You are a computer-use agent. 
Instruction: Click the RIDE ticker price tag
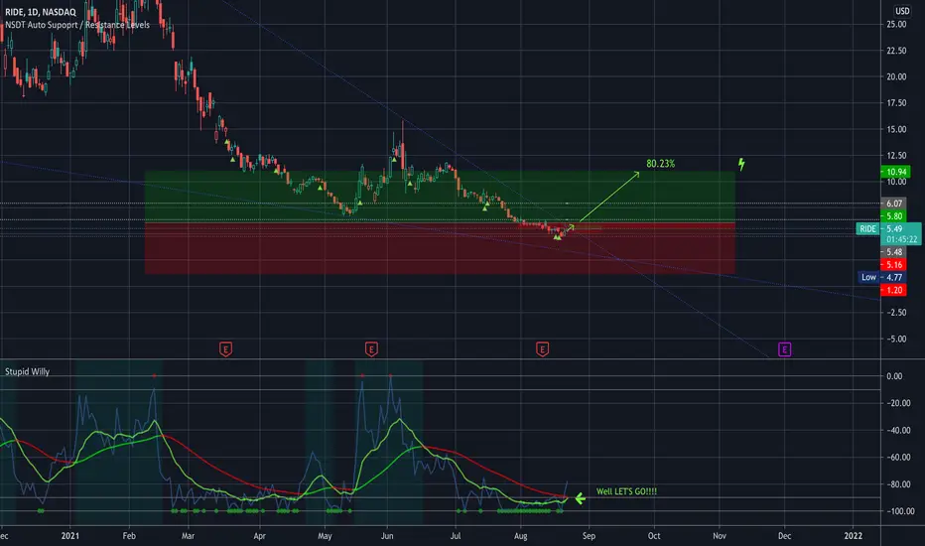(867, 229)
